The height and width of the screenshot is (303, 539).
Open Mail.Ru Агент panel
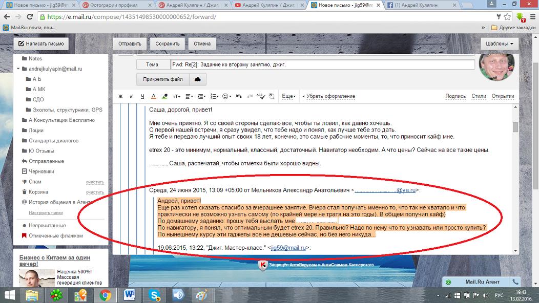(482, 282)
